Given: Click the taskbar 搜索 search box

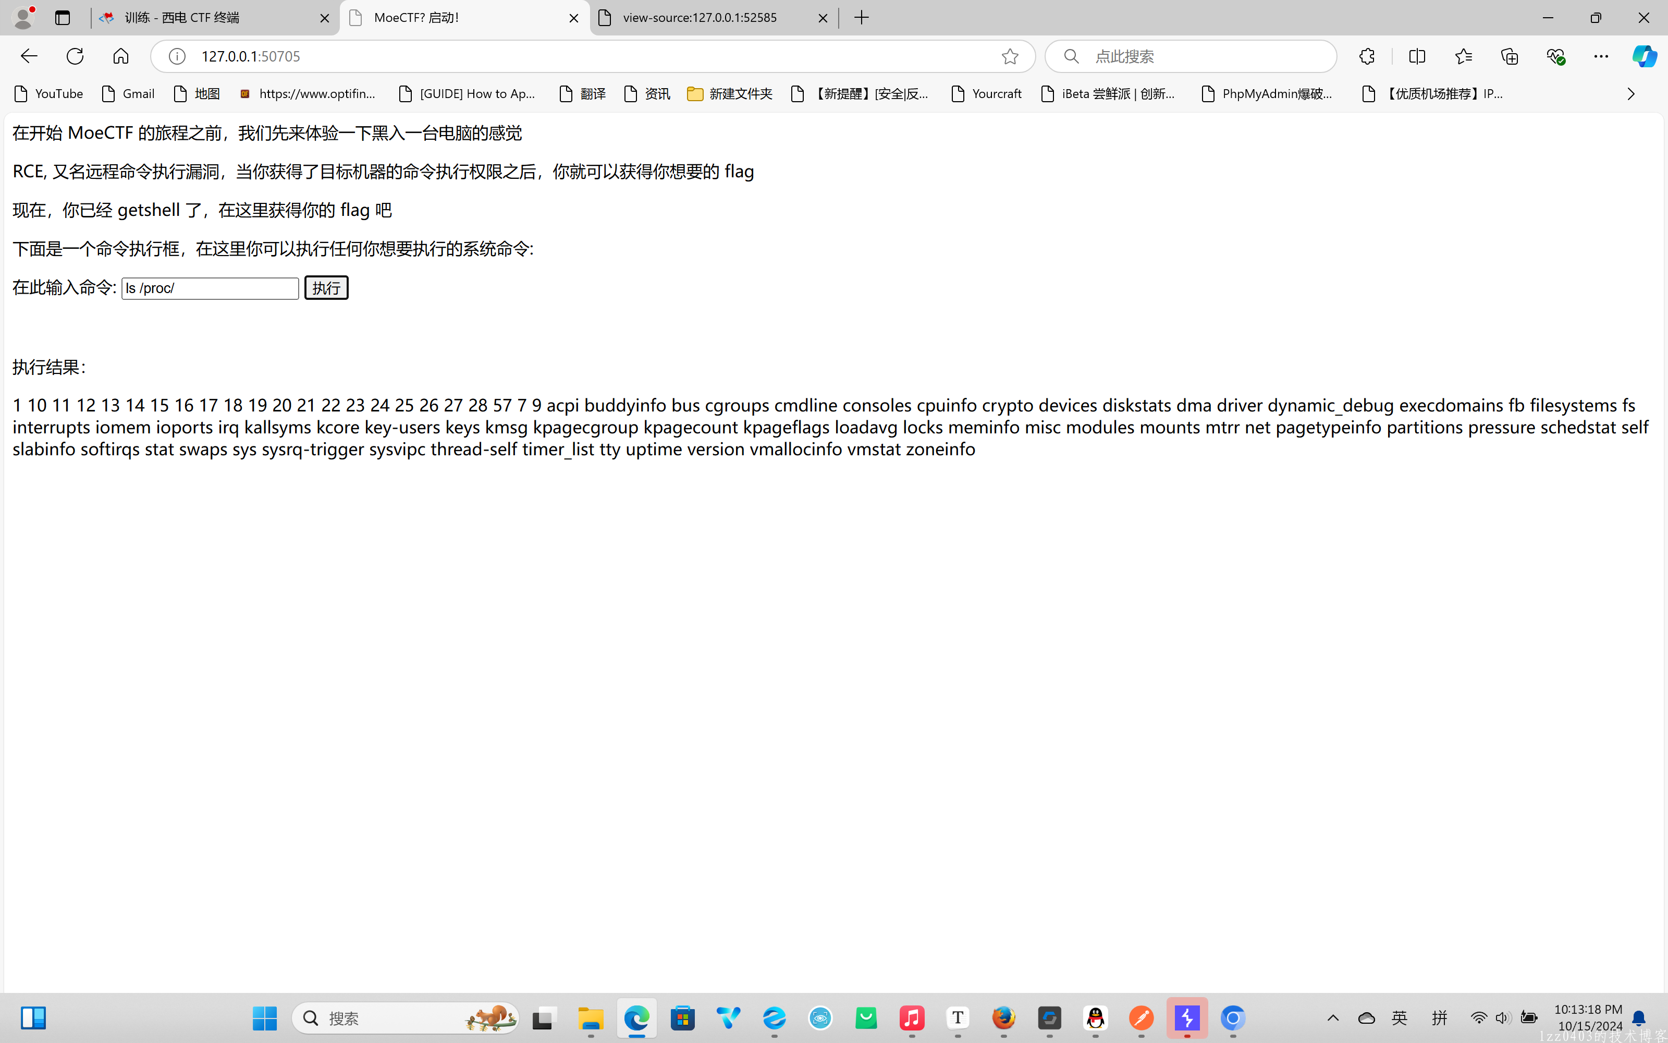Looking at the screenshot, I should (x=406, y=1018).
